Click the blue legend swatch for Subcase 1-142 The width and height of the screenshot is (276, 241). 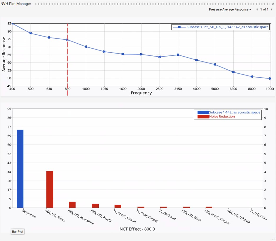203,112
